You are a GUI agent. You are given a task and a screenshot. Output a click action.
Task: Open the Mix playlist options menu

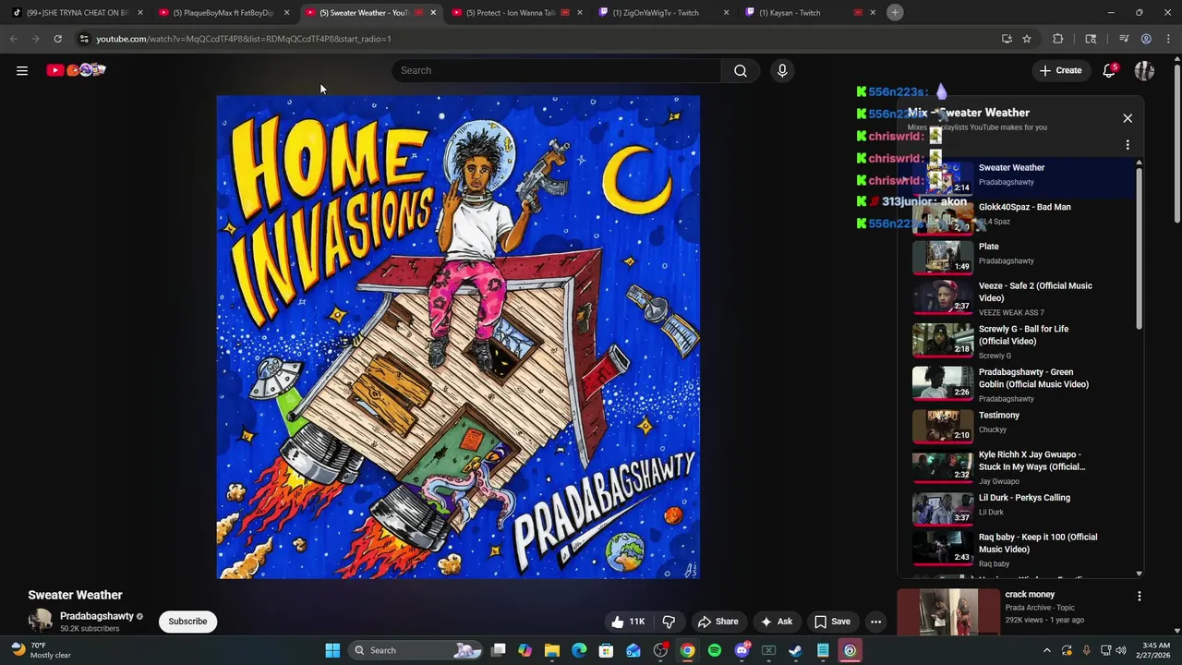coord(1128,145)
